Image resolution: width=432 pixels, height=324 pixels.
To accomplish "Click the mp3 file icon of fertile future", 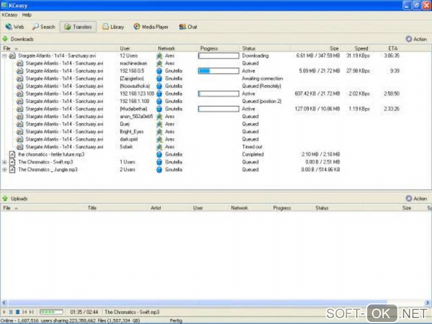I will [12, 155].
